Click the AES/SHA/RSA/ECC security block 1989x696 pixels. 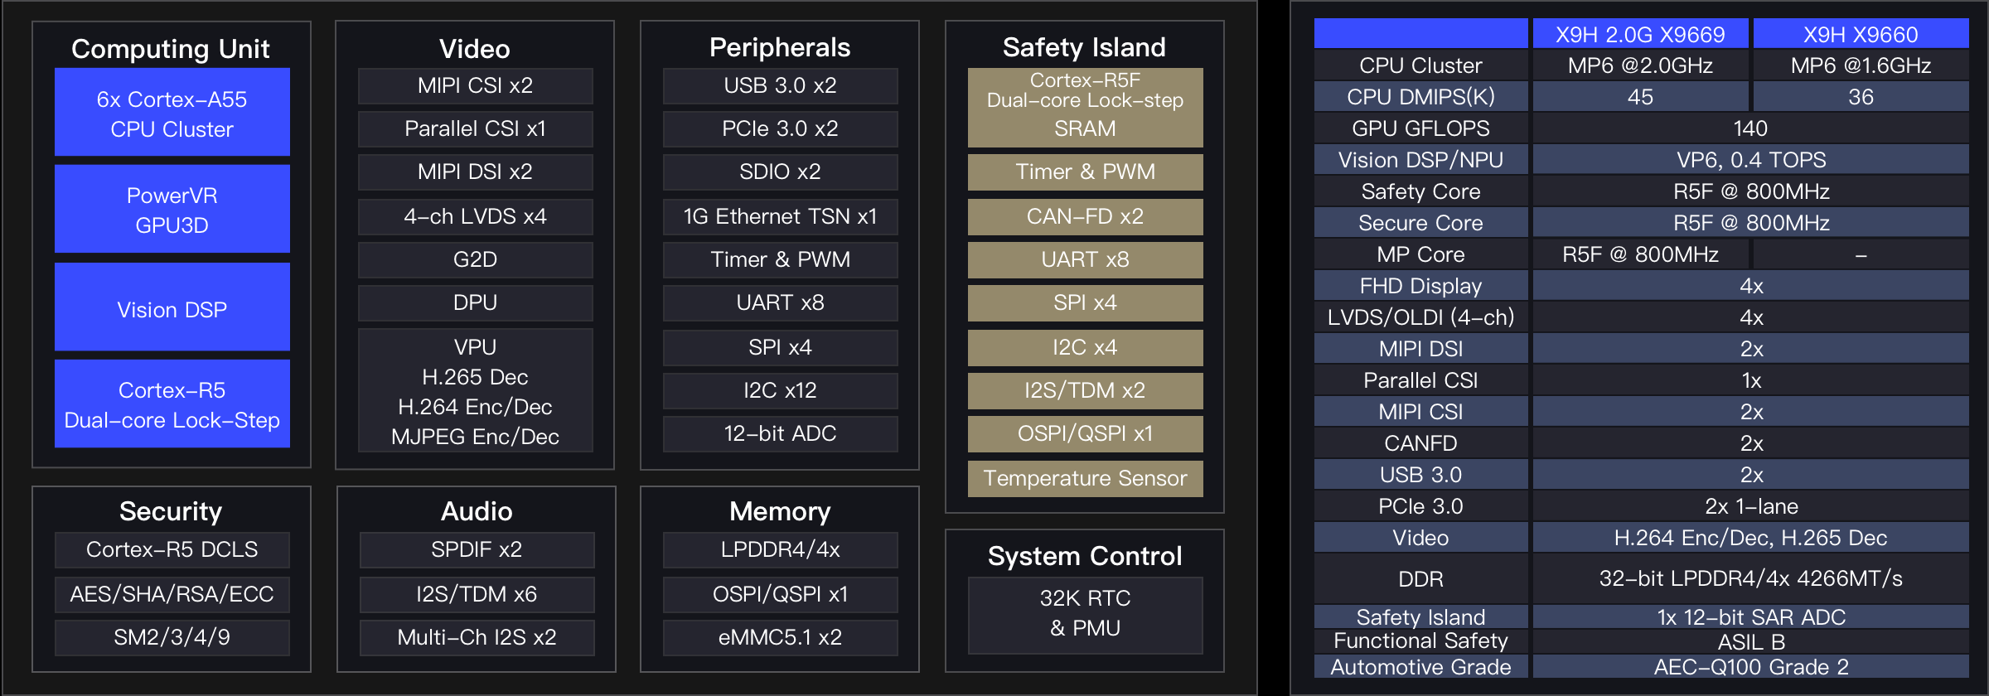pos(172,594)
